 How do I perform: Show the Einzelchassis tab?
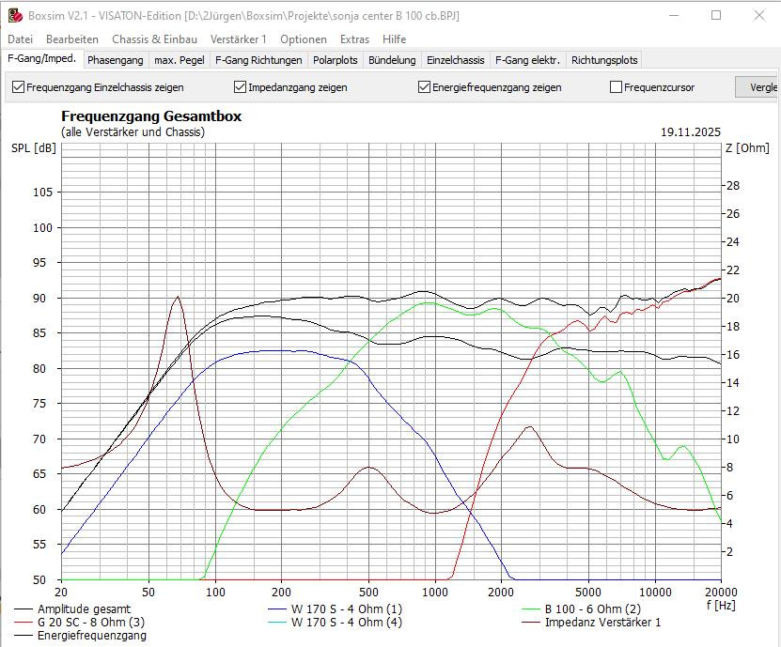coord(455,60)
